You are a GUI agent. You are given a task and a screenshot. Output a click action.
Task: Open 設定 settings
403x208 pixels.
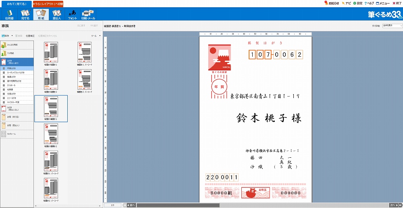358,3
